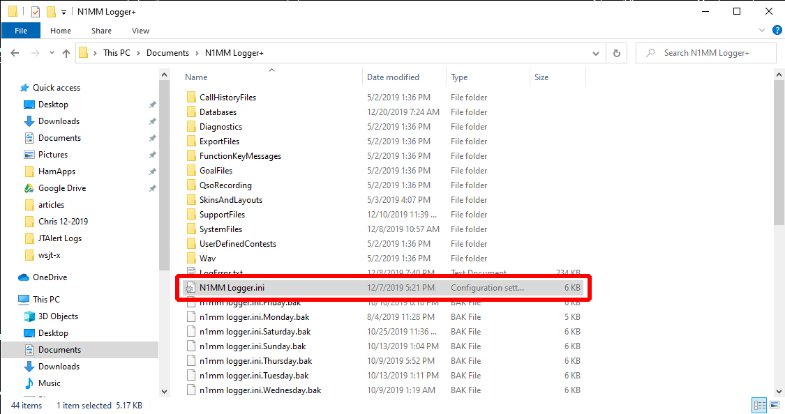This screenshot has height=414, width=785.
Task: Click the navigation pane scroll down arrow
Action: pos(164,392)
